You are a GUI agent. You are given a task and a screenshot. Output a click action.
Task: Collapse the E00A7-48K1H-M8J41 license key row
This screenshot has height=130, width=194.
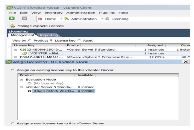[x=16, y=57]
